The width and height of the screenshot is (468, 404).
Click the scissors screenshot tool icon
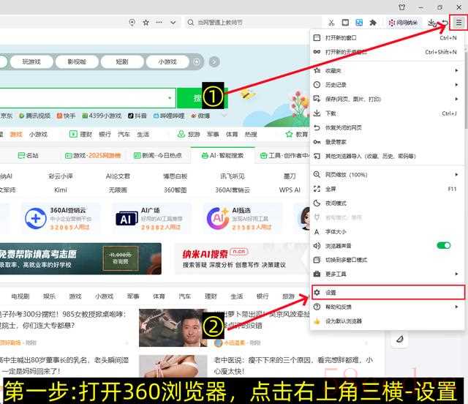pos(331,23)
